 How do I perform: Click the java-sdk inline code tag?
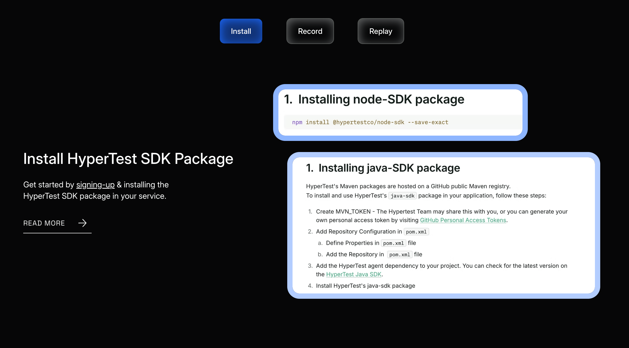coord(402,195)
